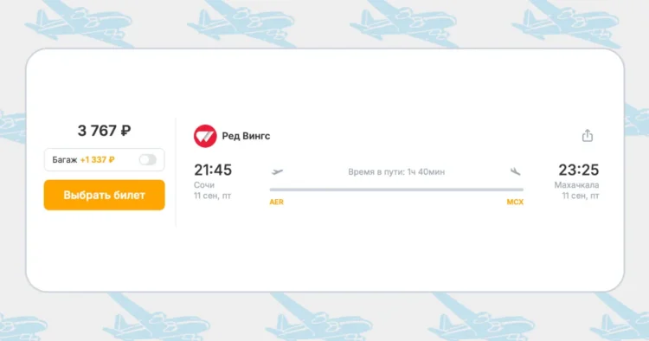The image size is (649, 341).
Task: Click the Сочи departure city
Action: click(x=204, y=185)
